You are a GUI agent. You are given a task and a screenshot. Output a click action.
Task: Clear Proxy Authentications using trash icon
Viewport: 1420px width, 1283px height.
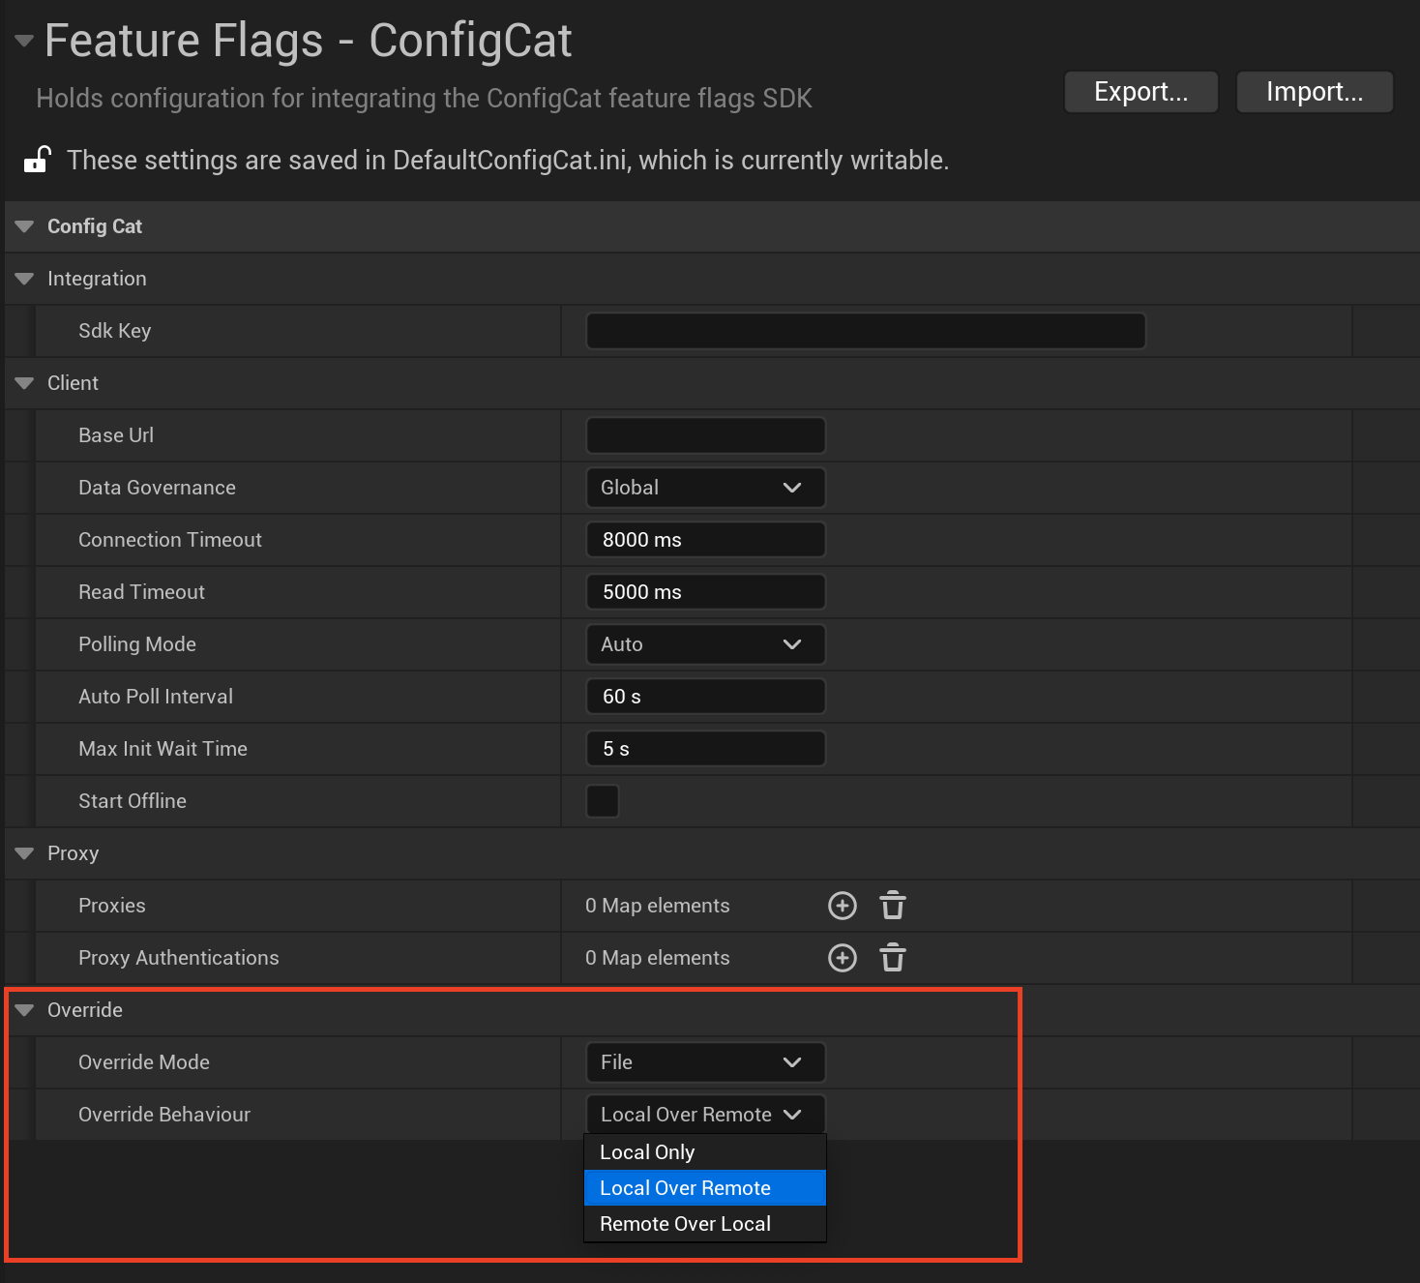892,957
